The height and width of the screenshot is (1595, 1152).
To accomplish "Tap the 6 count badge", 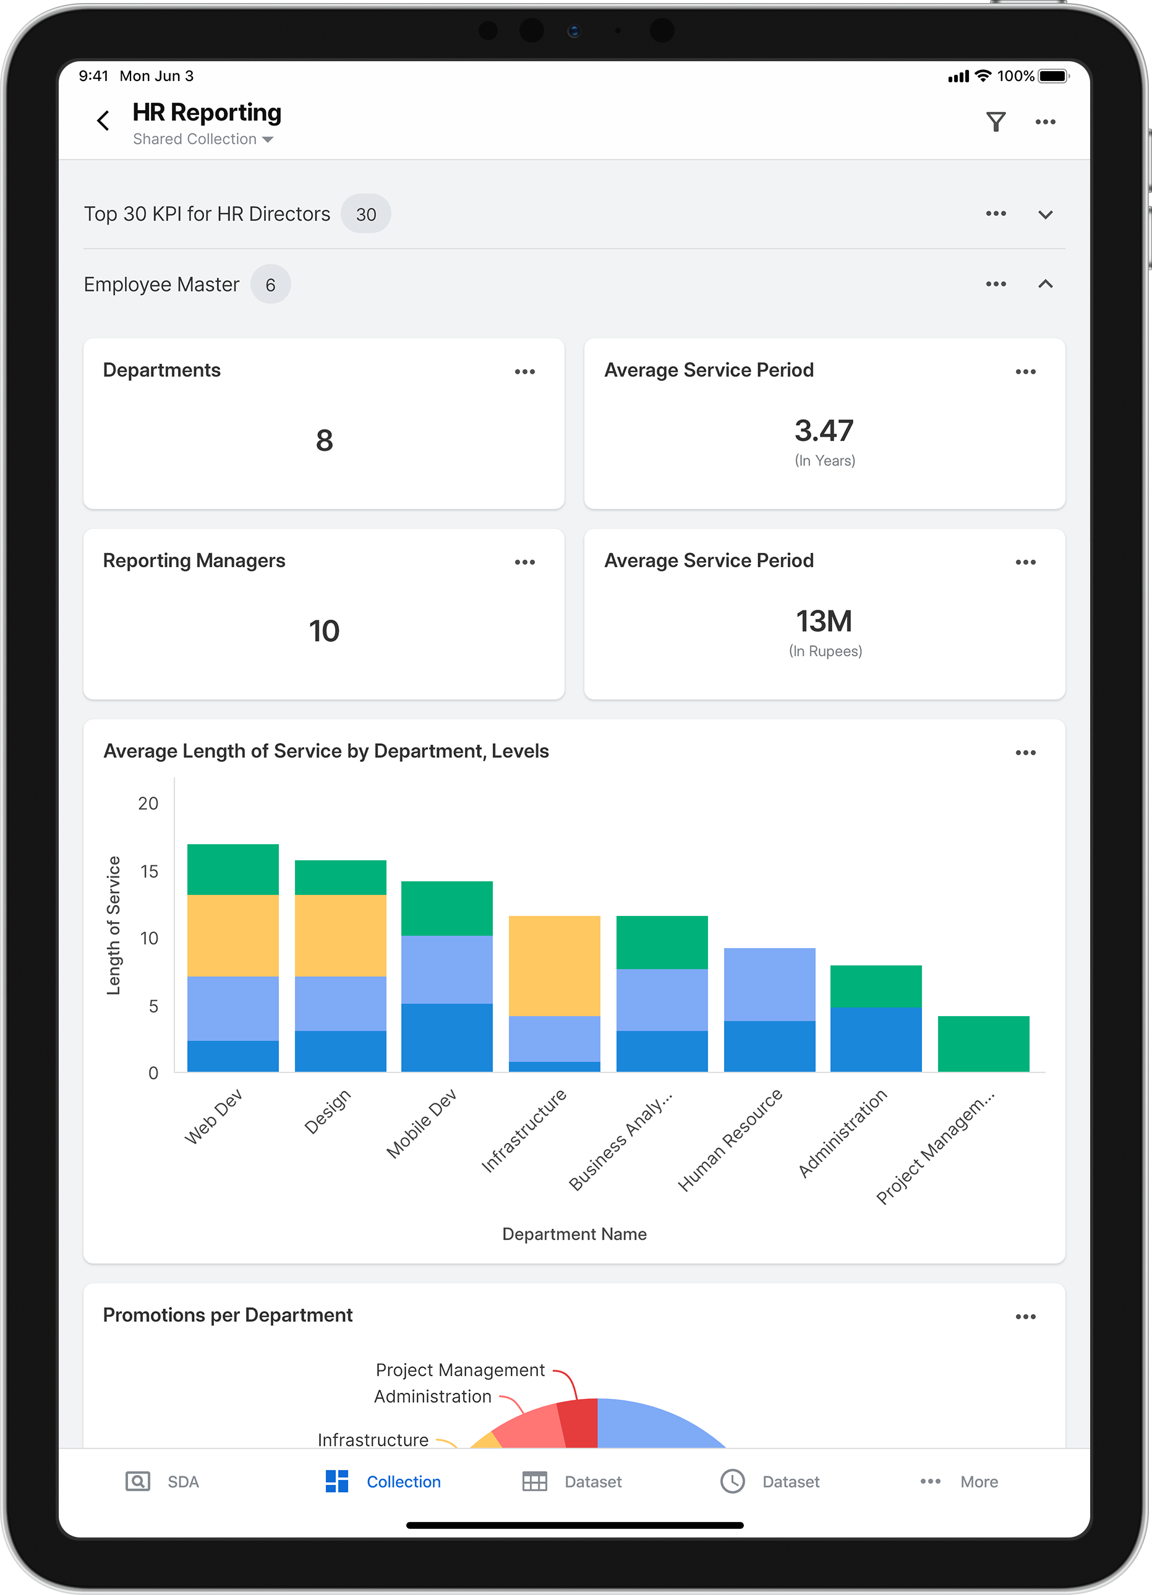I will click(x=270, y=284).
